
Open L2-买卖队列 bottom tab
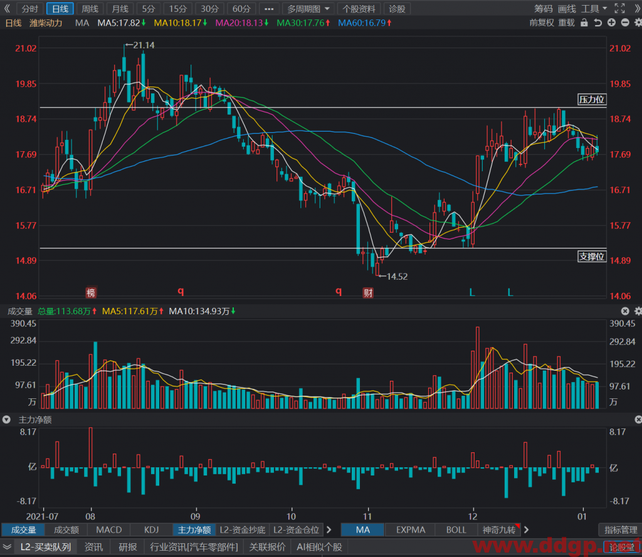point(46,547)
